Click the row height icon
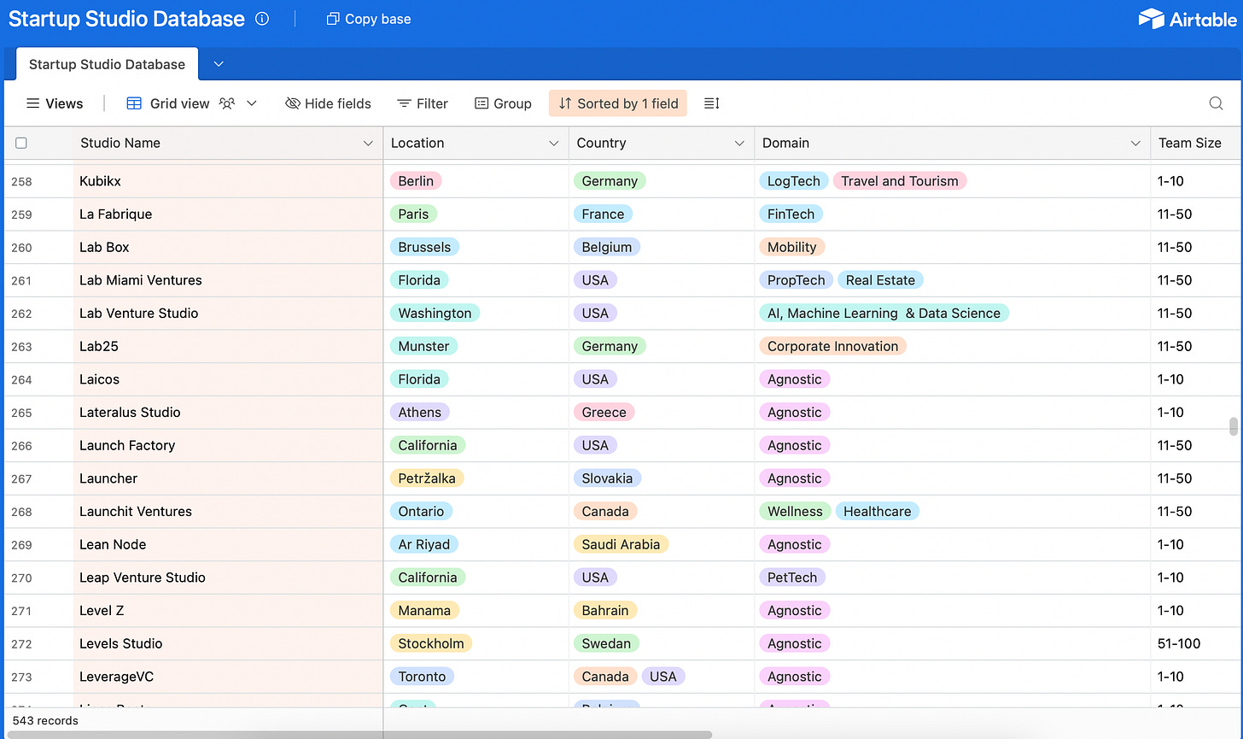Image resolution: width=1243 pixels, height=739 pixels. coord(711,103)
